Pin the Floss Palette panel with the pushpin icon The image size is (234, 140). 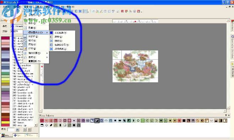[x=226, y=115]
